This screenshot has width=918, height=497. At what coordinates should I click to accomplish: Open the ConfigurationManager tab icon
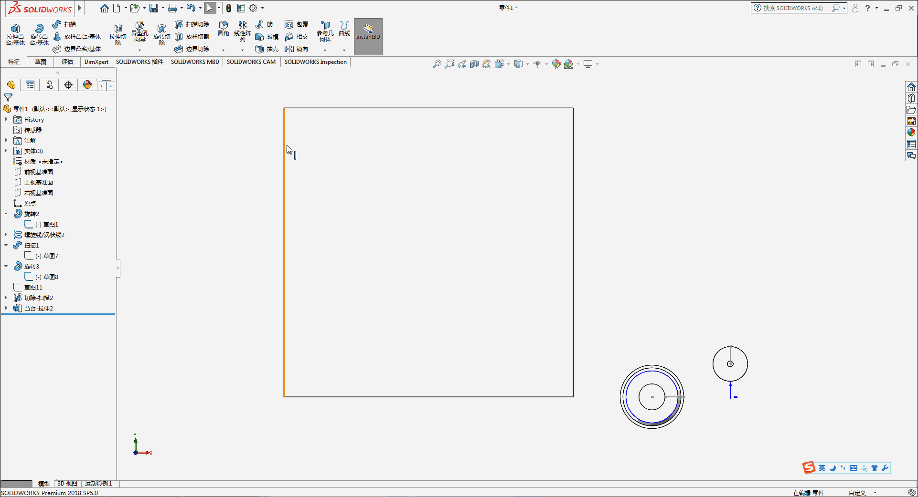(49, 85)
